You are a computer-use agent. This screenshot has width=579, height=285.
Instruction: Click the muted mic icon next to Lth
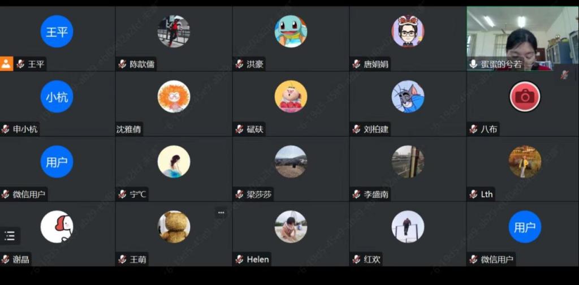[473, 194]
